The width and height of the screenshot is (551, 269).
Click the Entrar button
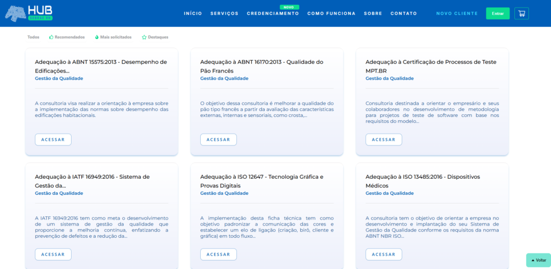[498, 13]
